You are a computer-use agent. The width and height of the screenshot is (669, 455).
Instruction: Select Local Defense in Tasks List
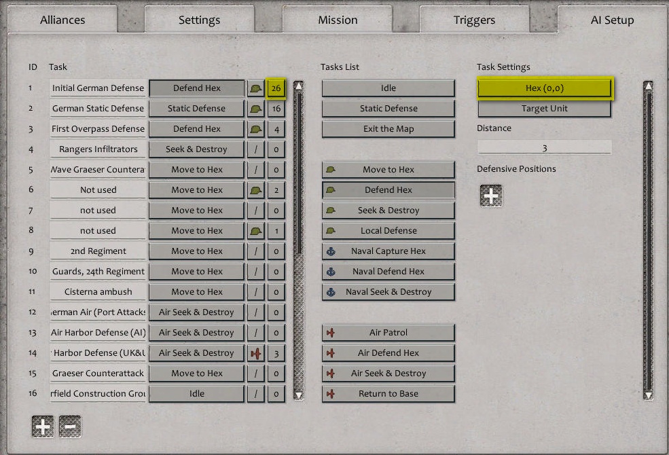point(388,231)
